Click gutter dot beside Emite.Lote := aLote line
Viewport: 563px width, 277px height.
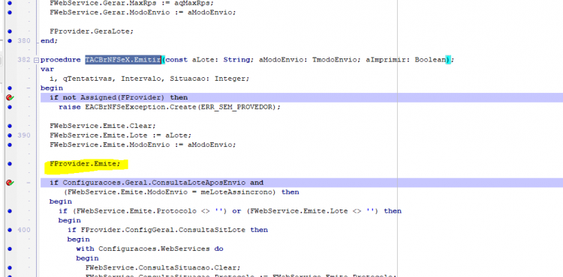(x=10, y=136)
